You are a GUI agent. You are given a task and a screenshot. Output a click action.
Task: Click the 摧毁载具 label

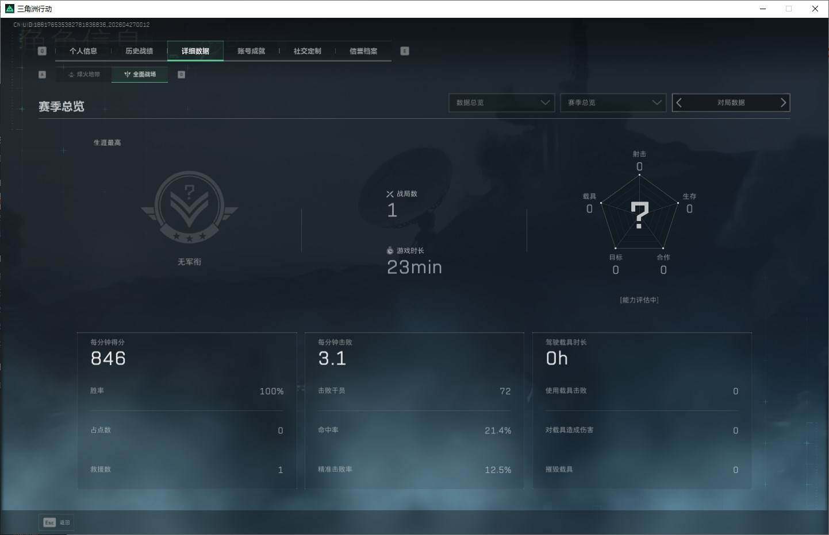(559, 470)
